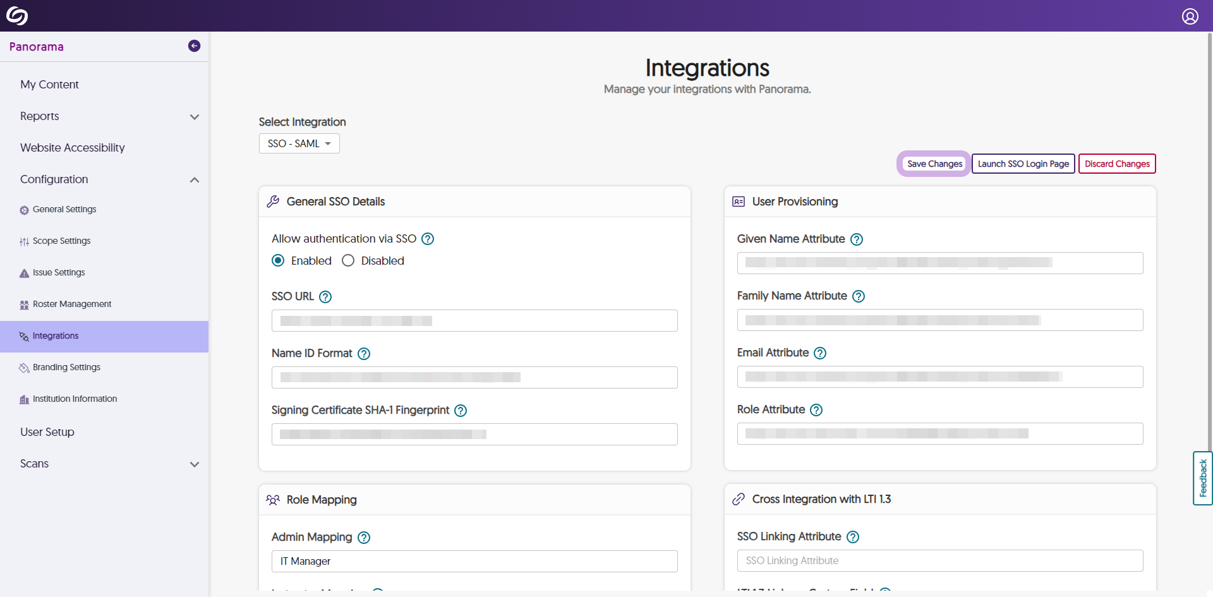Select the Disabled radio button

click(348, 261)
